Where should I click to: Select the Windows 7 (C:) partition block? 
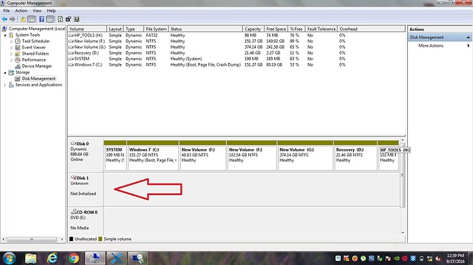coord(153,155)
